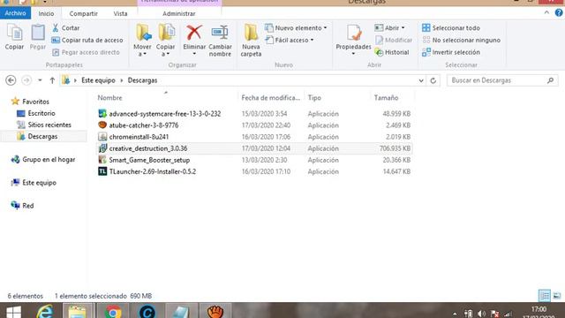Launch Internet Explorer from taskbar
565x318 pixels.
(x=45, y=311)
